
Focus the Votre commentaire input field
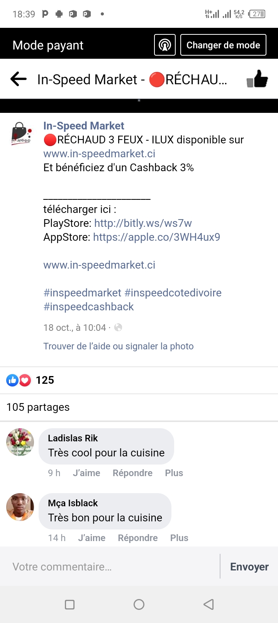110,567
